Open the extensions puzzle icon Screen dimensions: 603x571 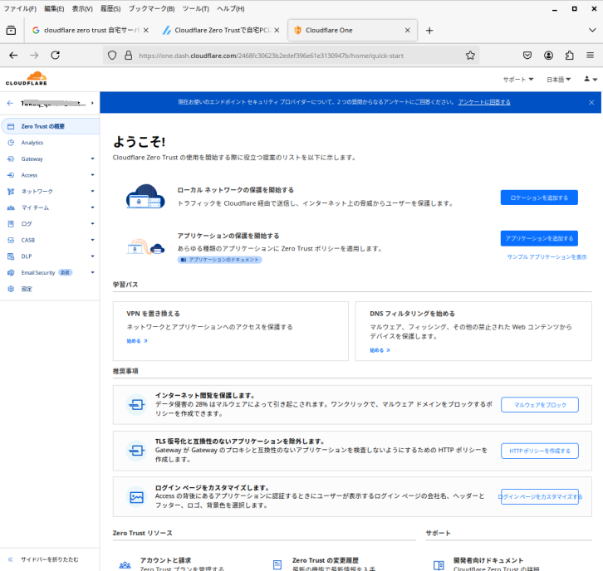click(569, 56)
